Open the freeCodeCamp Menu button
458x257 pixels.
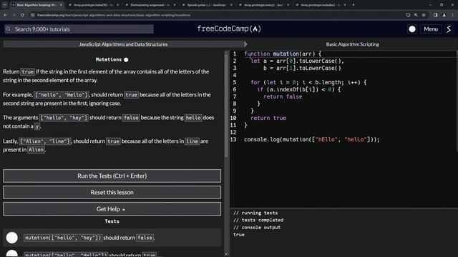point(431,29)
